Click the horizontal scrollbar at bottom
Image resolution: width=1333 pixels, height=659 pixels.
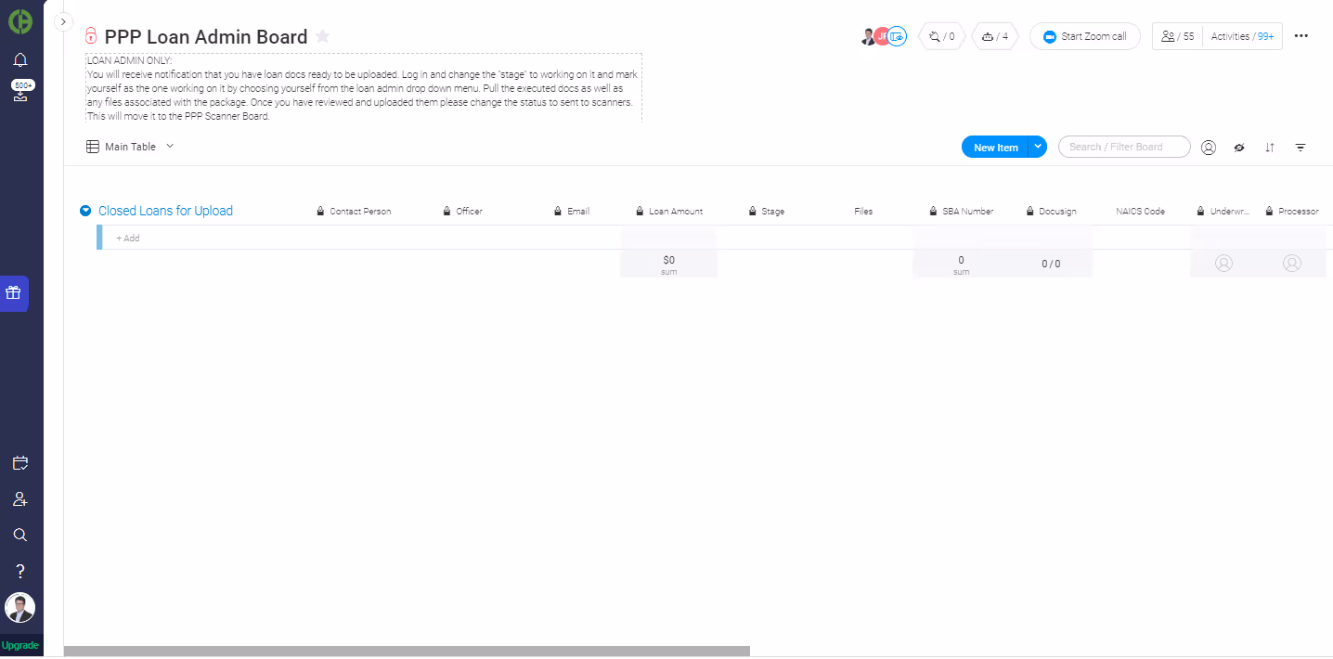407,652
